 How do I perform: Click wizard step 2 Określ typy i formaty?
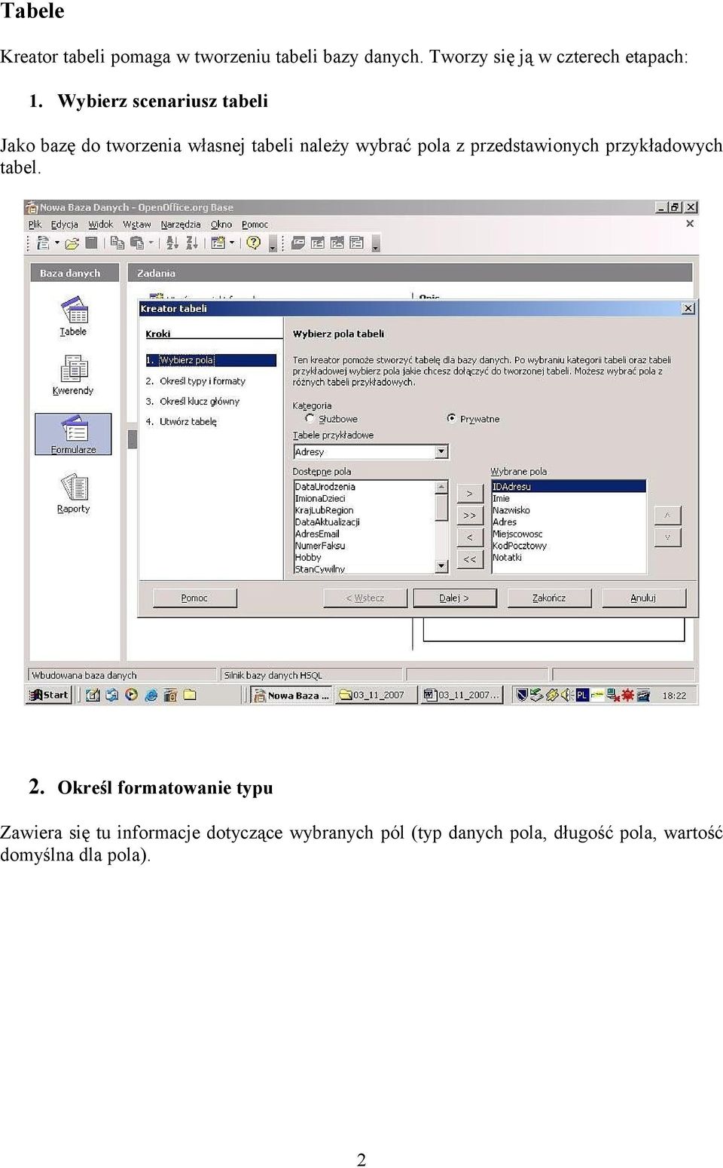pyautogui.click(x=196, y=381)
